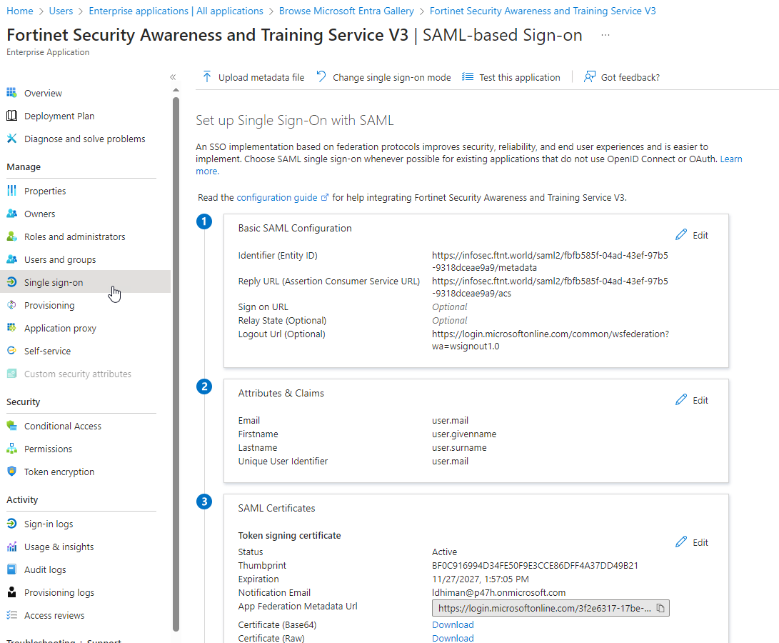Screen dimensions: 779x643
Task: Click the Provisioning logs person icon
Action: 11,592
